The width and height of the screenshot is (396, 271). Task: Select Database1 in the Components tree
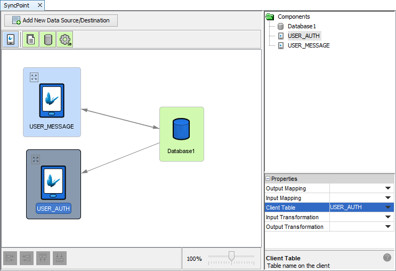(302, 26)
